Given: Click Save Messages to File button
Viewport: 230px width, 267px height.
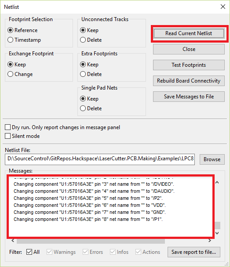Looking at the screenshot, I should (189, 97).
